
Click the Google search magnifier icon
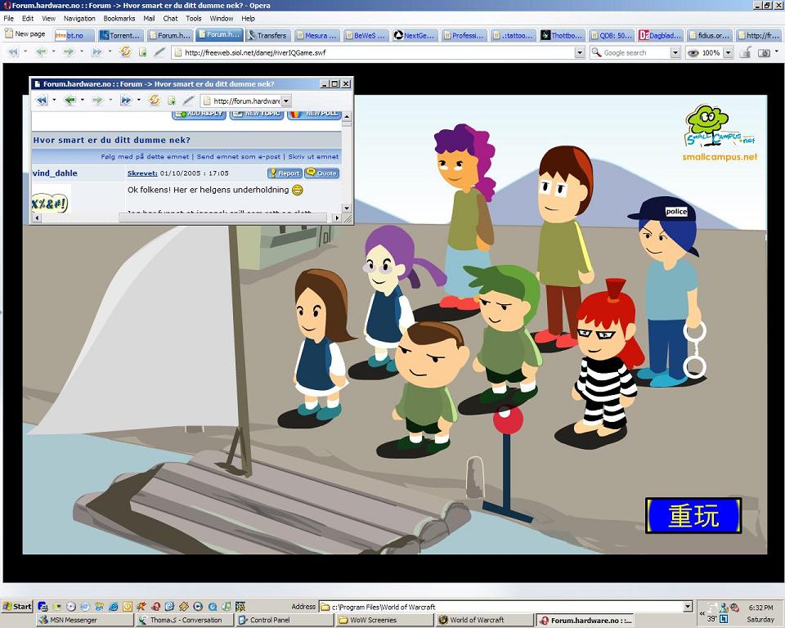[596, 52]
